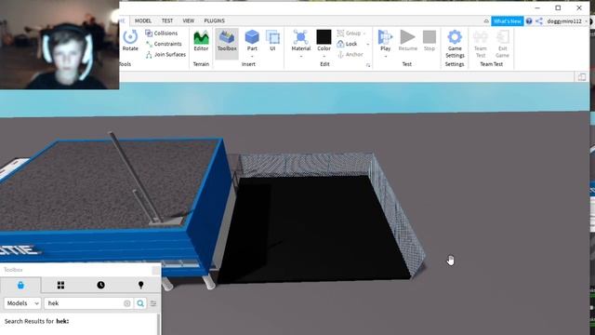
Task: Open the Edit group dialog launcher
Action: [368, 65]
